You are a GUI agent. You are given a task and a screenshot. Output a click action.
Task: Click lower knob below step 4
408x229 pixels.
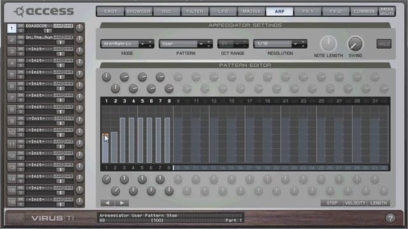coord(133,191)
